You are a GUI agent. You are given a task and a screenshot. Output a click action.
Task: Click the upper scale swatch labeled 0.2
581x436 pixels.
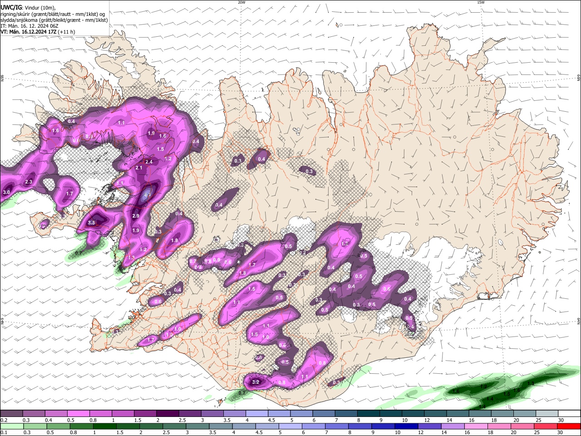[11, 414]
